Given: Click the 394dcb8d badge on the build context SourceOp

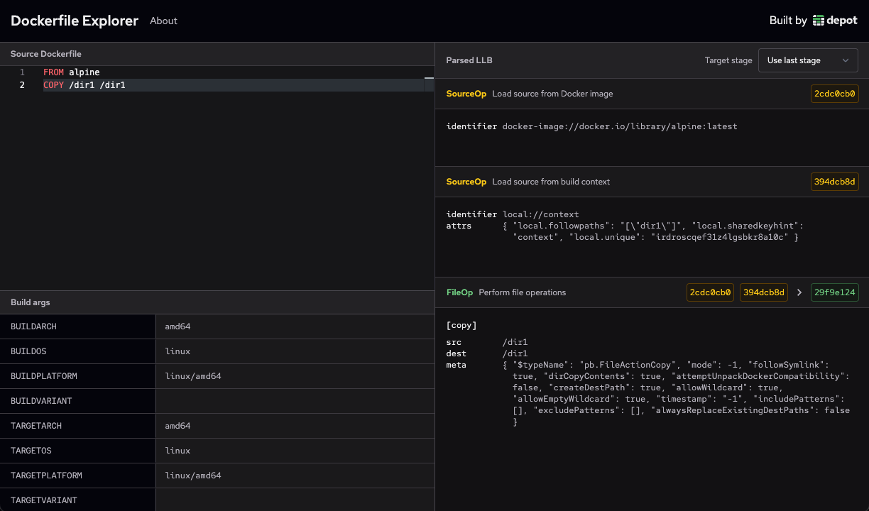Looking at the screenshot, I should (834, 181).
